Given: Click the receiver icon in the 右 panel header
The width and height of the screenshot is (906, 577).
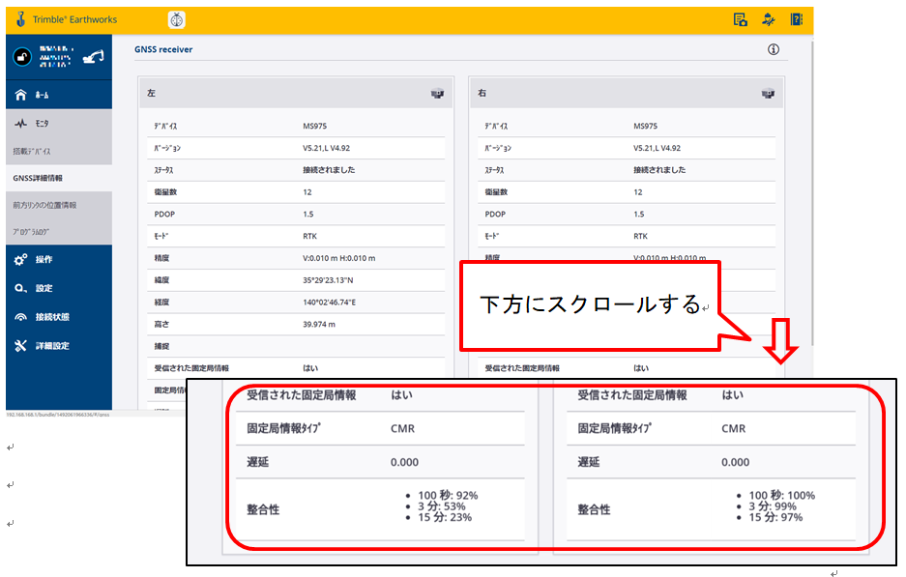Looking at the screenshot, I should tap(769, 94).
